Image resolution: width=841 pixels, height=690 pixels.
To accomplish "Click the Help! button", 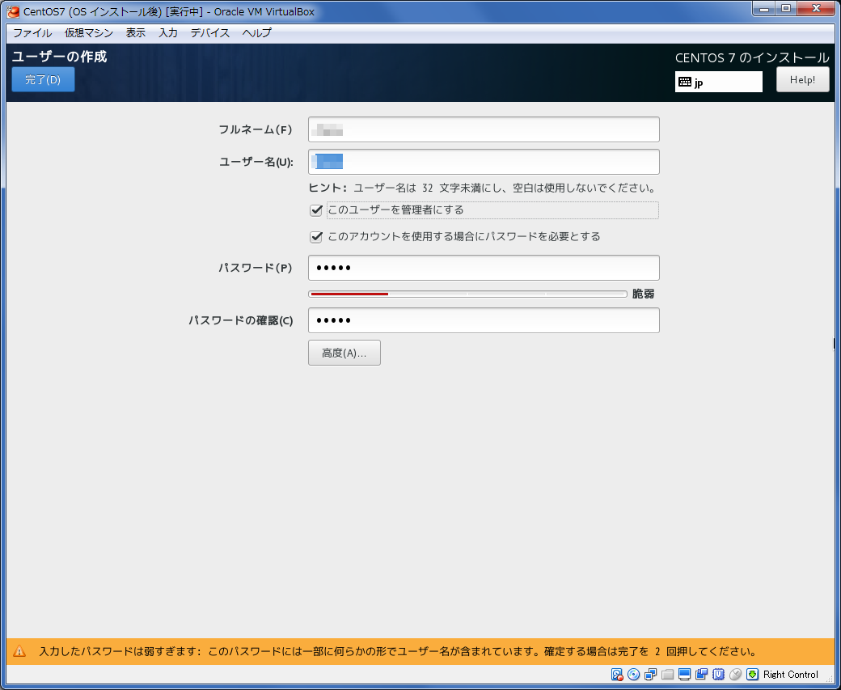I will (x=802, y=80).
